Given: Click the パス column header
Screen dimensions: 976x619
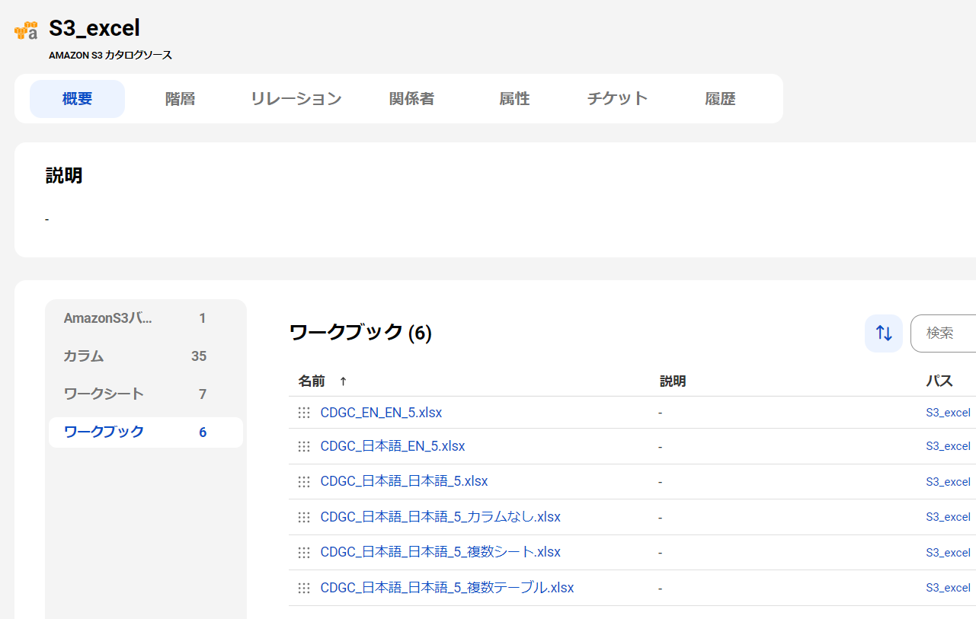Looking at the screenshot, I should click(939, 381).
